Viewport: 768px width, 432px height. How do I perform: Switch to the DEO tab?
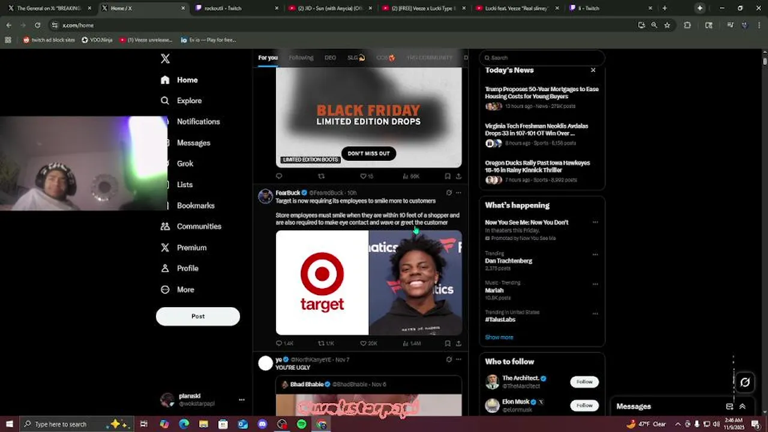(x=330, y=58)
